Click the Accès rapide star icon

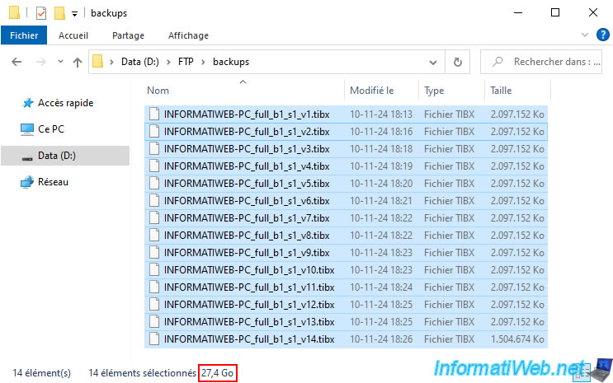tap(28, 103)
